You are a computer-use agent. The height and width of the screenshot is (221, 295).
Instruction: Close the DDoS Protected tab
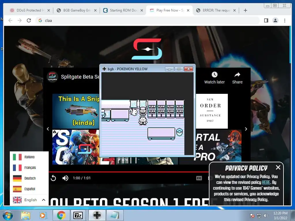pyautogui.click(x=49, y=10)
